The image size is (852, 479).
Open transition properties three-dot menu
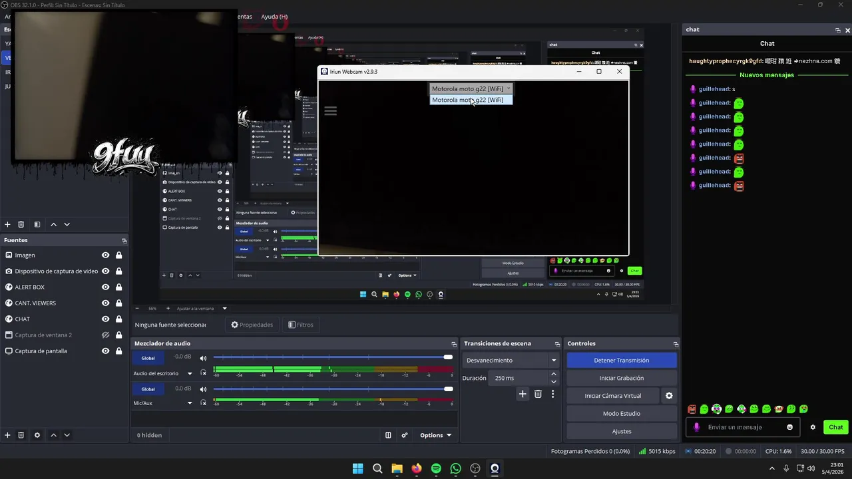point(552,394)
